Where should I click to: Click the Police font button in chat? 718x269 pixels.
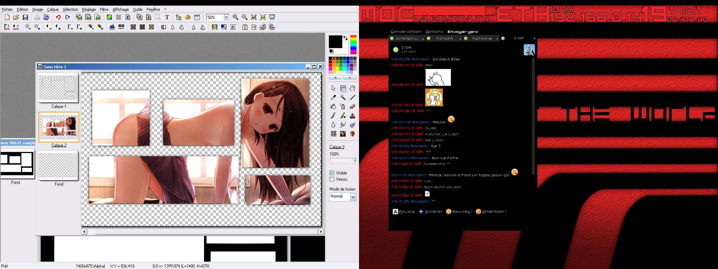pos(404,212)
